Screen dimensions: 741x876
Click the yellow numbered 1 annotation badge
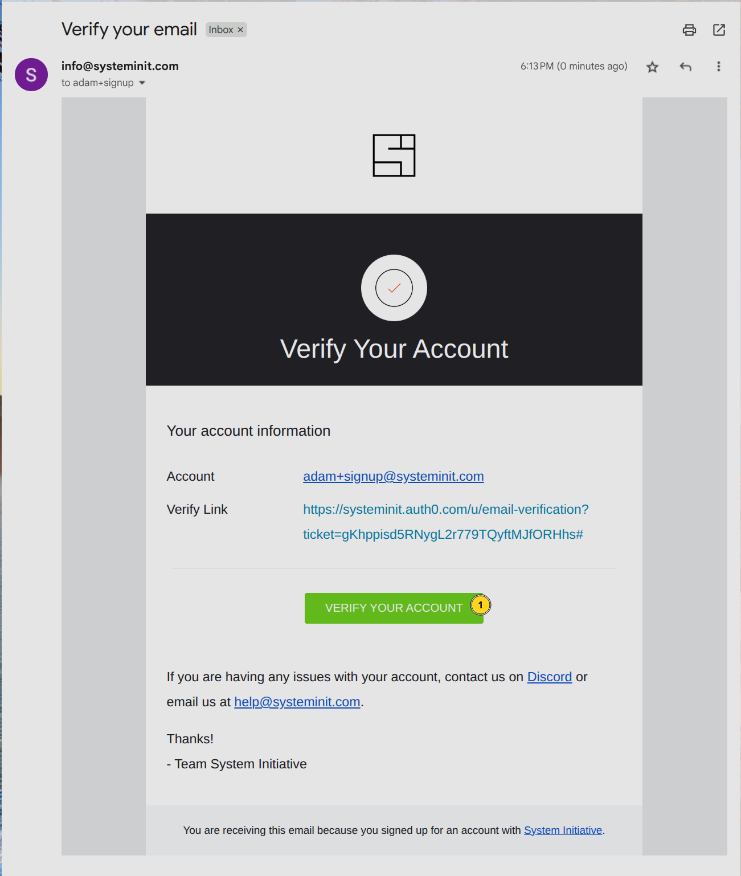click(480, 605)
